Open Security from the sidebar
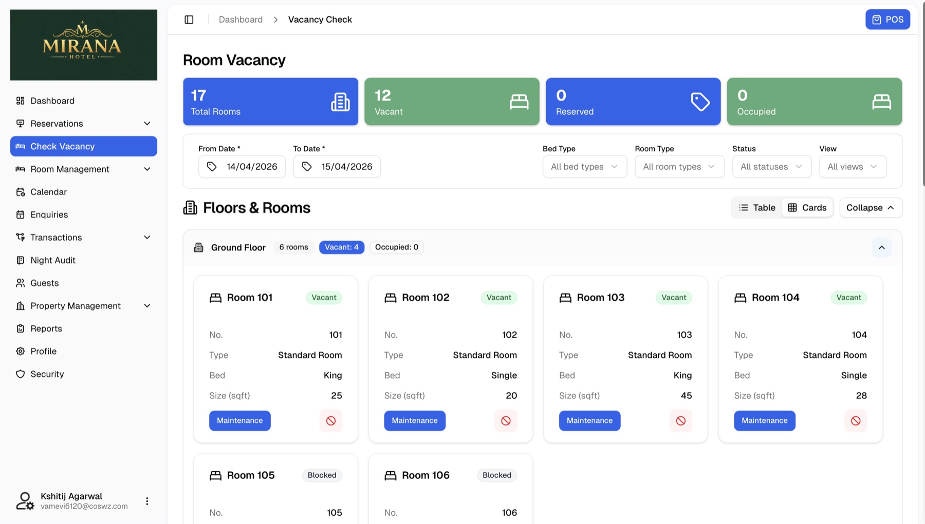 [84, 374]
